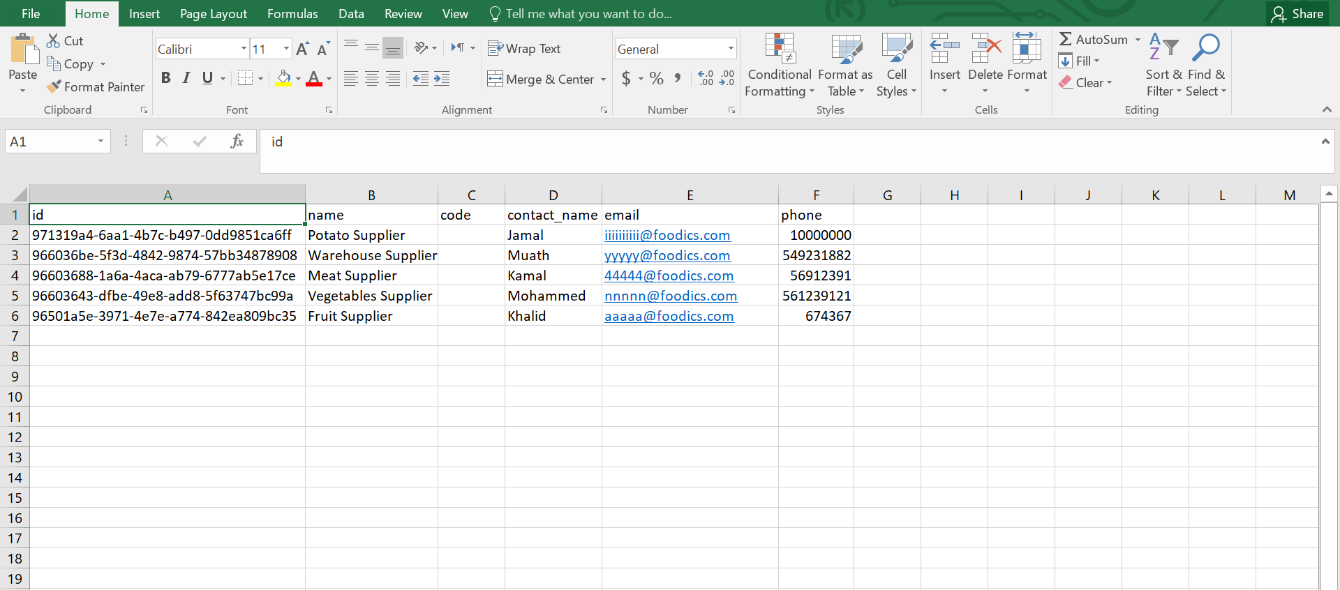Open Conditional Formatting icon
This screenshot has width=1340, height=590.
click(x=780, y=49)
